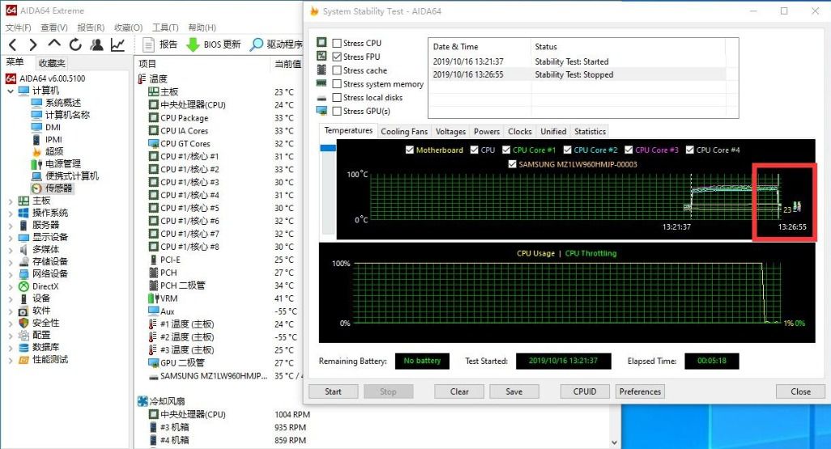Toggle the CPU Core #4 graph checkbox
The image size is (831, 449).
point(689,150)
